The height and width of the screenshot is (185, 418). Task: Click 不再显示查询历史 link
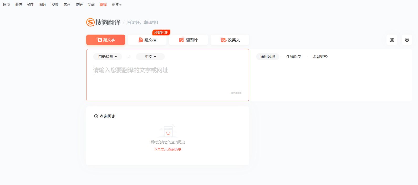pos(168,149)
